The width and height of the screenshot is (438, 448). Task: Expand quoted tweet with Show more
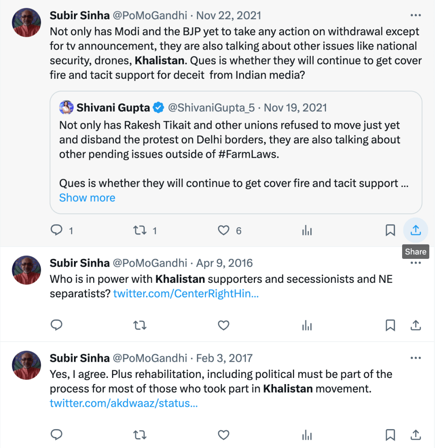[x=87, y=198]
